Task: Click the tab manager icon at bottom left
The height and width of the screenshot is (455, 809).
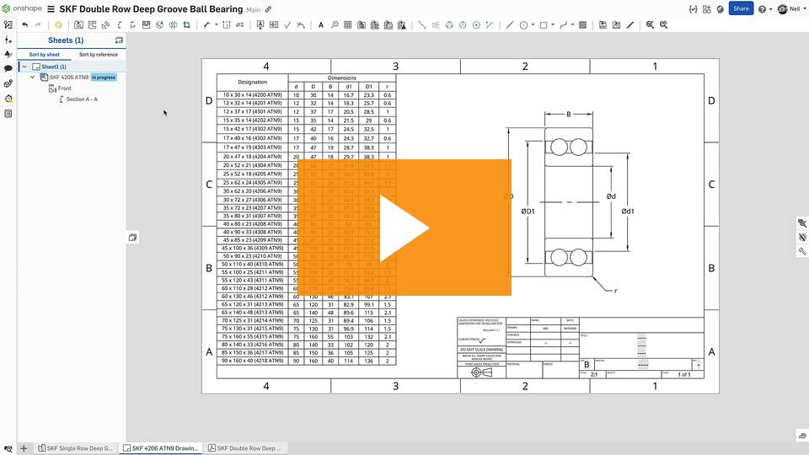Action: 8,448
